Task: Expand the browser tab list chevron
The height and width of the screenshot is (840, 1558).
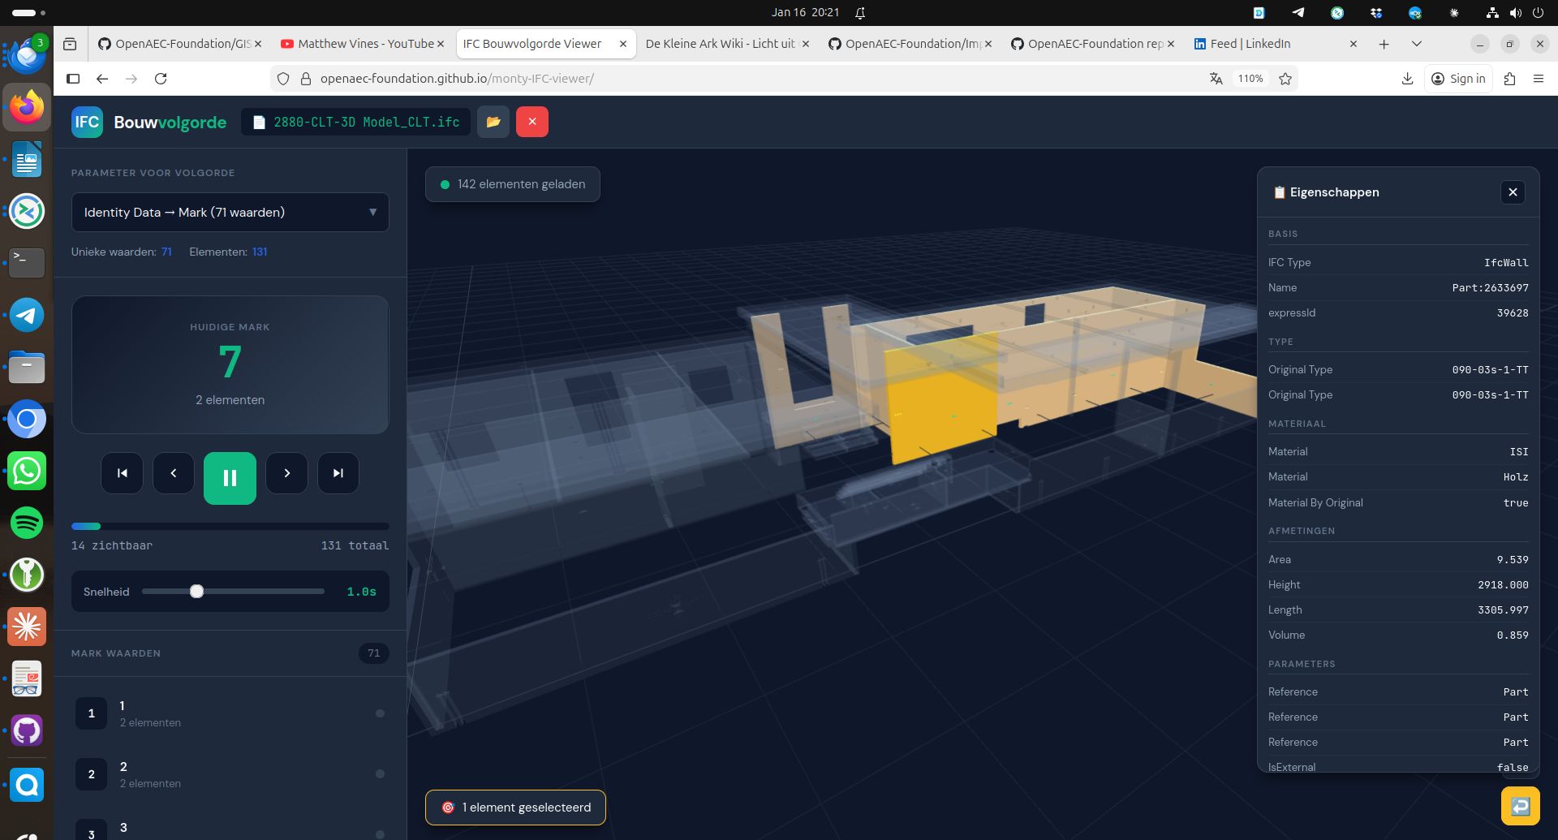Action: click(x=1416, y=44)
